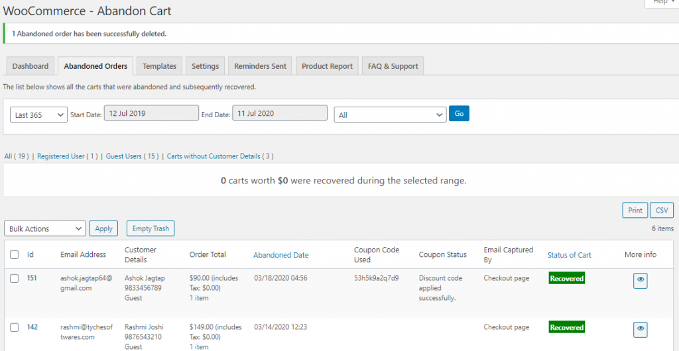
Task: Export list with CSV button
Action: point(662,210)
